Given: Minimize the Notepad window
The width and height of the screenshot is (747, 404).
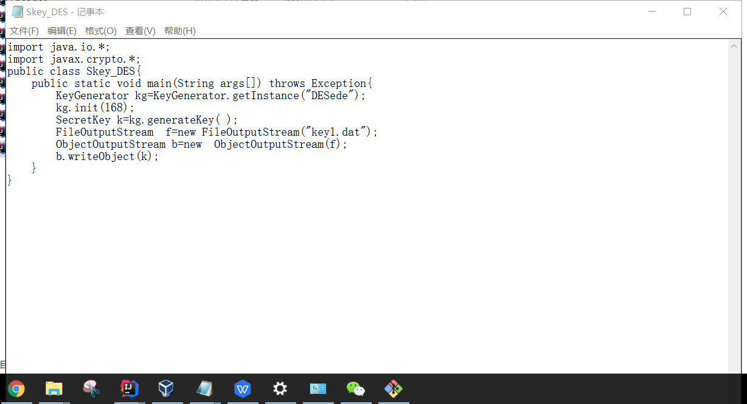Looking at the screenshot, I should [x=651, y=12].
